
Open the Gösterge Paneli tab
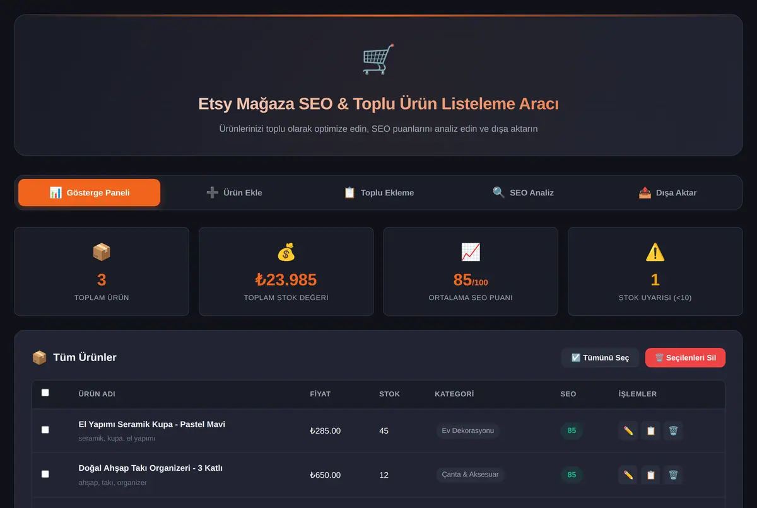[90, 192]
